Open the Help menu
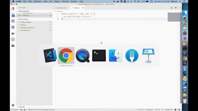 point(81,1)
